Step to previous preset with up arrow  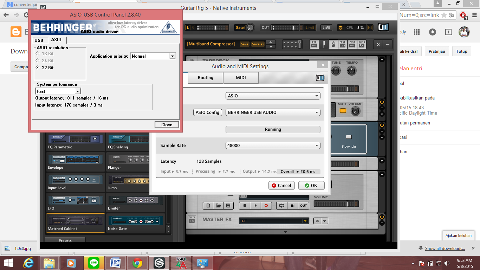(270, 42)
